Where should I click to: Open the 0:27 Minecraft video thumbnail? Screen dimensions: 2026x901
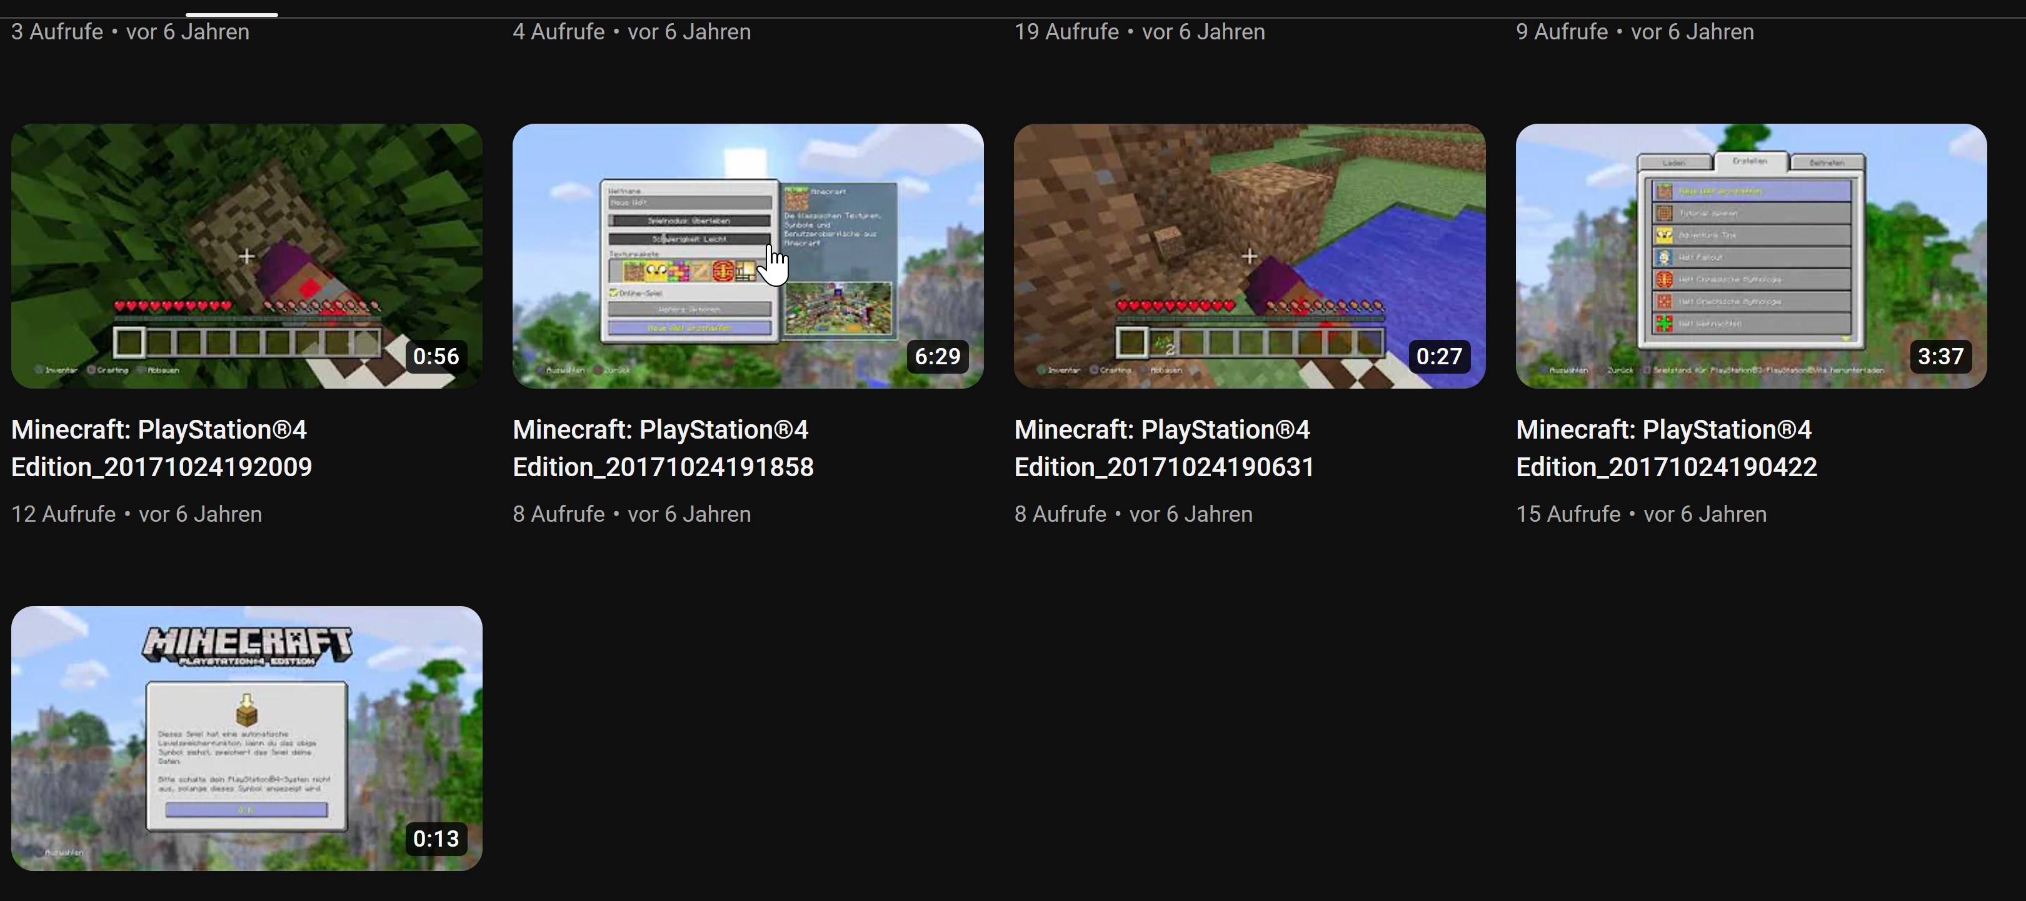1249,256
